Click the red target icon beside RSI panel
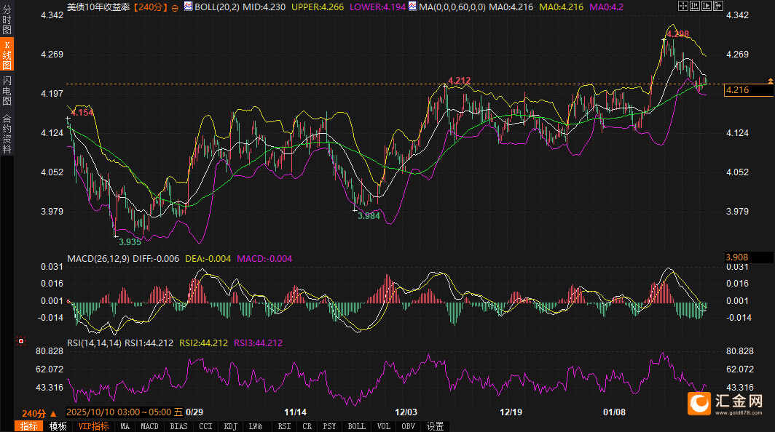775x432 pixels. click(20, 340)
